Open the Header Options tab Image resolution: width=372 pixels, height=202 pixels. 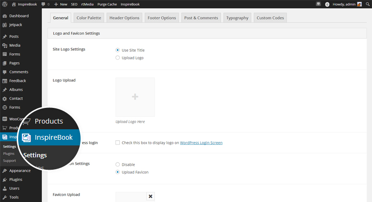124,18
